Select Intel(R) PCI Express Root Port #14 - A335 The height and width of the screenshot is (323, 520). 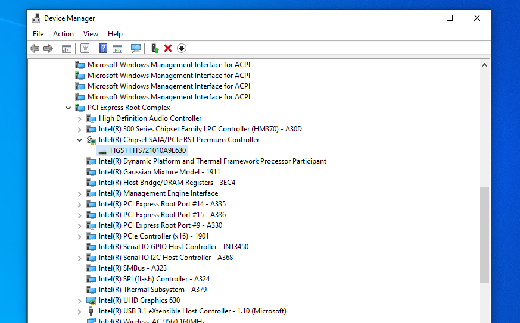[162, 204]
